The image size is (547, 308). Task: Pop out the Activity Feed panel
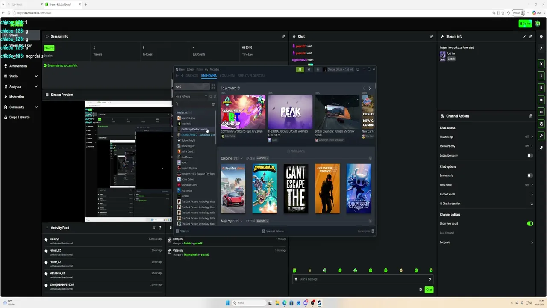point(160,228)
